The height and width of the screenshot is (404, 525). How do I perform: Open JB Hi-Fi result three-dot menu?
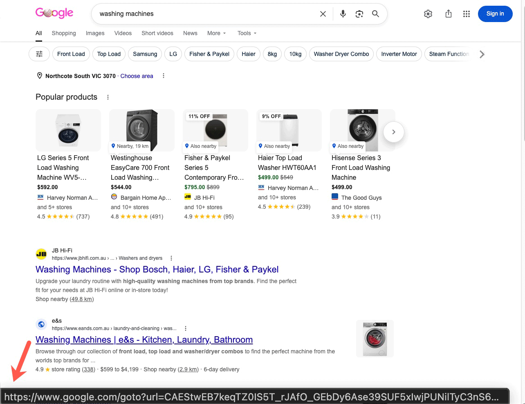(x=171, y=258)
